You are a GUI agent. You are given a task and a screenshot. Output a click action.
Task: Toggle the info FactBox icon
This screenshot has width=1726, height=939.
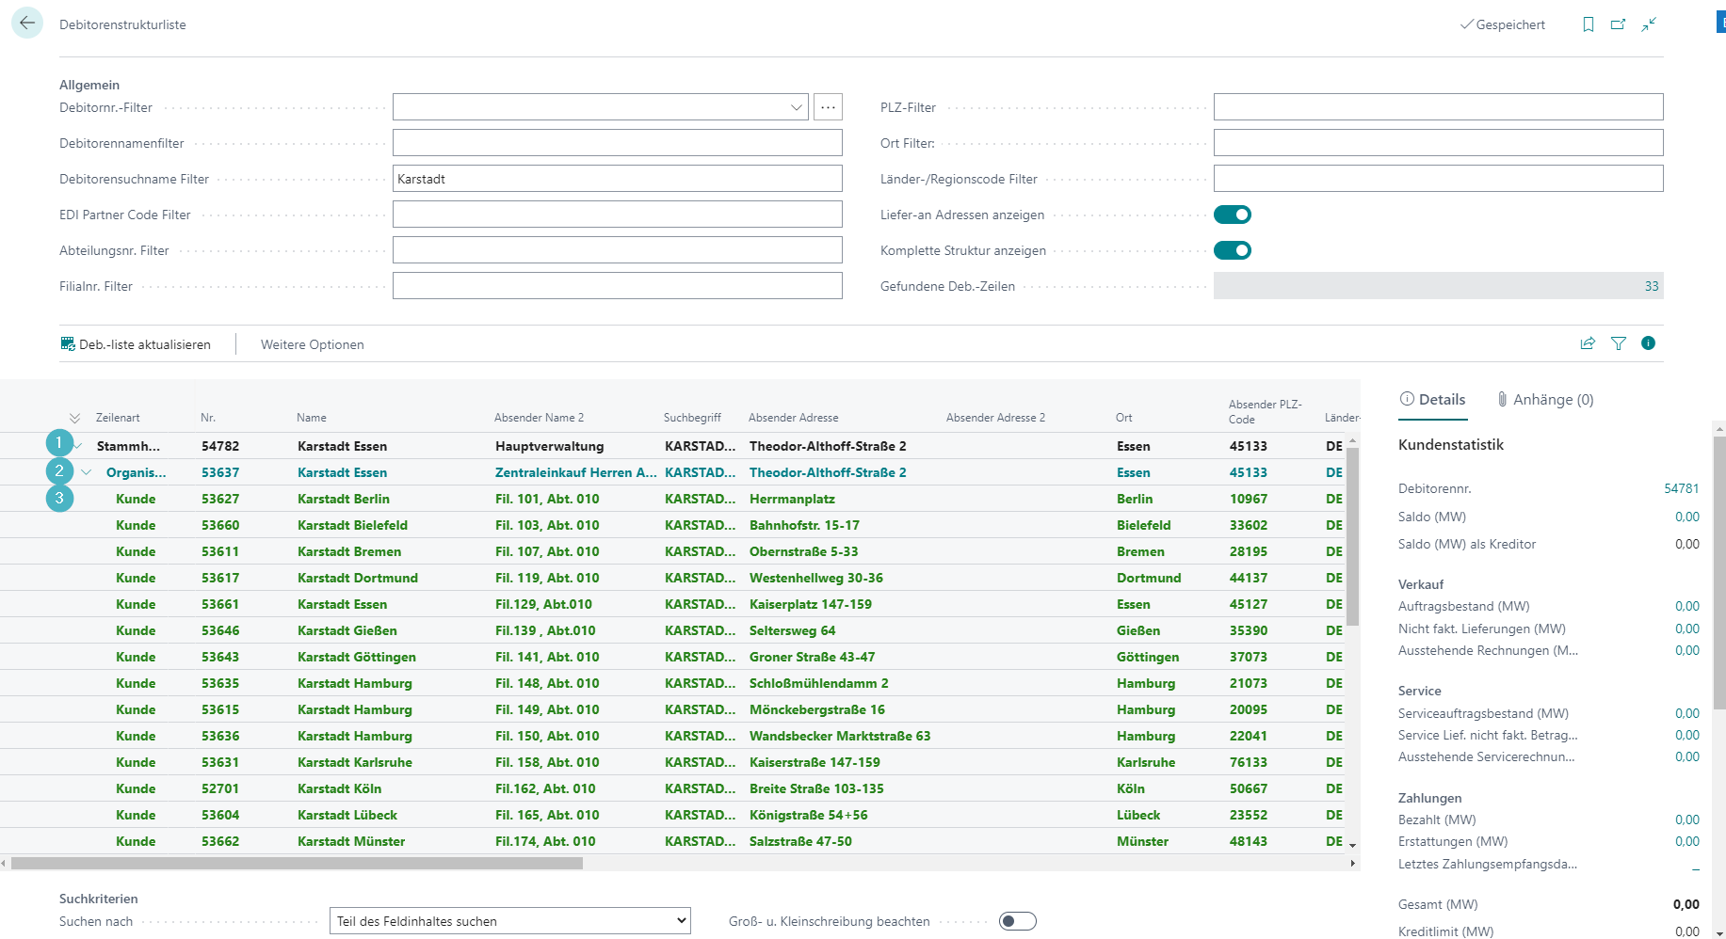coord(1648,343)
